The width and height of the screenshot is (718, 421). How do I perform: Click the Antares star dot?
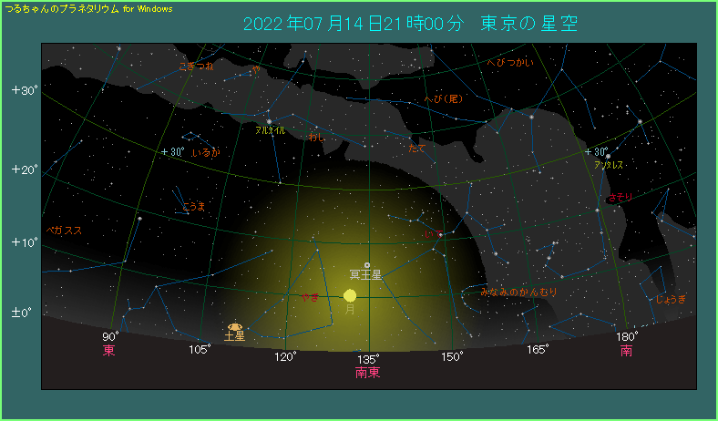tap(608, 156)
